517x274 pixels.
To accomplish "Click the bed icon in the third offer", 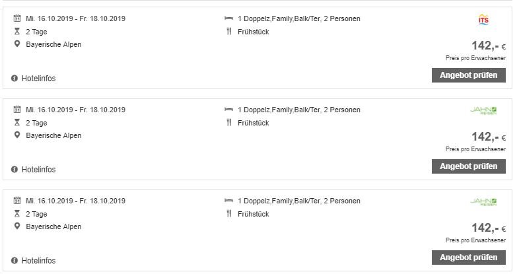I will [x=229, y=201].
